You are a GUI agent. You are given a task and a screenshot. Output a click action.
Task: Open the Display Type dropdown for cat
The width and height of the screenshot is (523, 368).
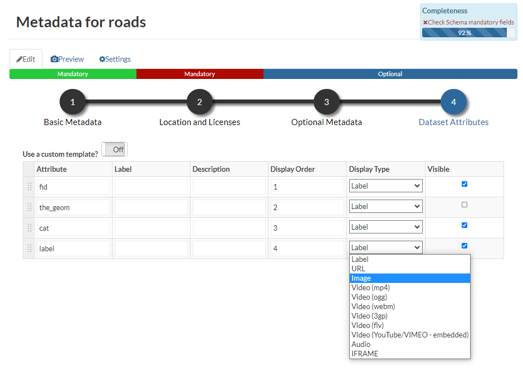coord(385,227)
